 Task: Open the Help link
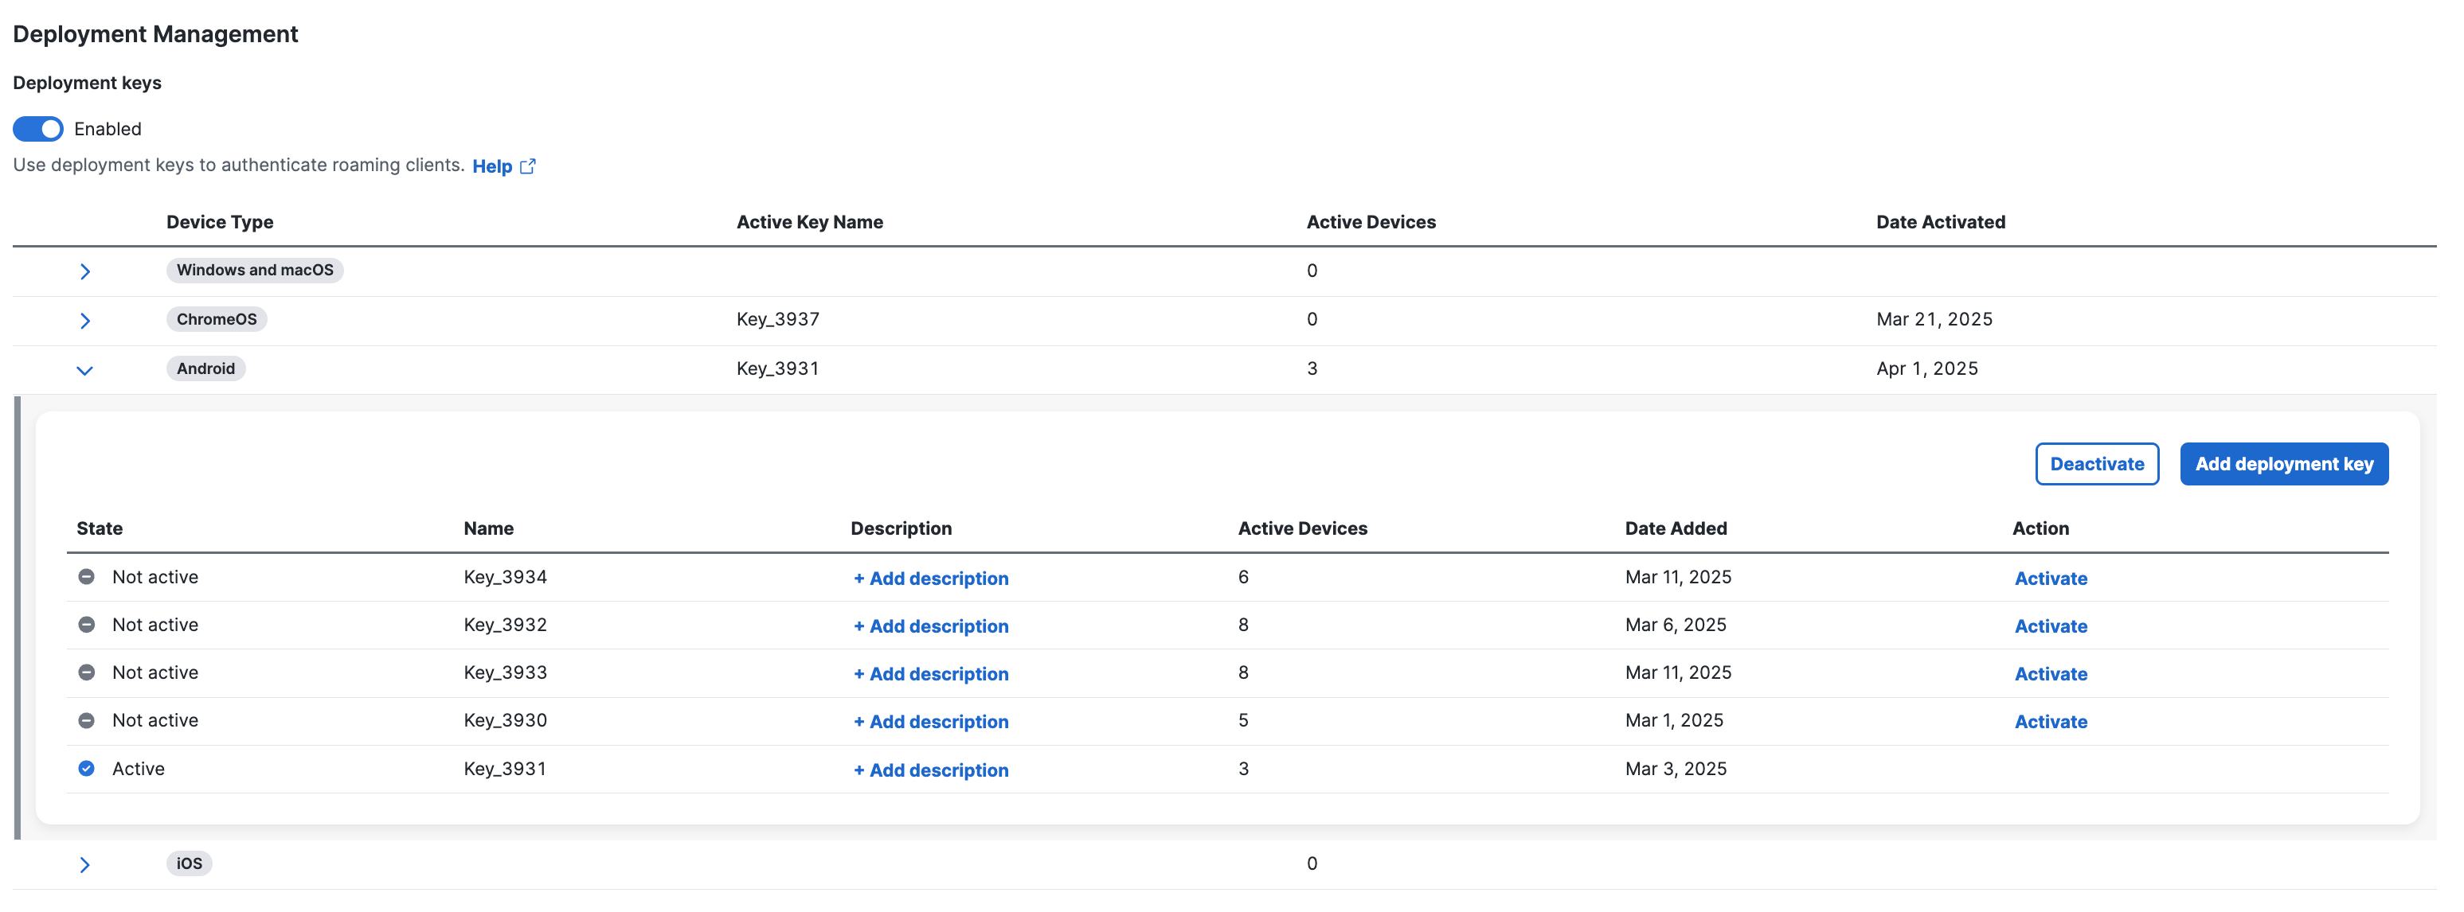tap(491, 166)
